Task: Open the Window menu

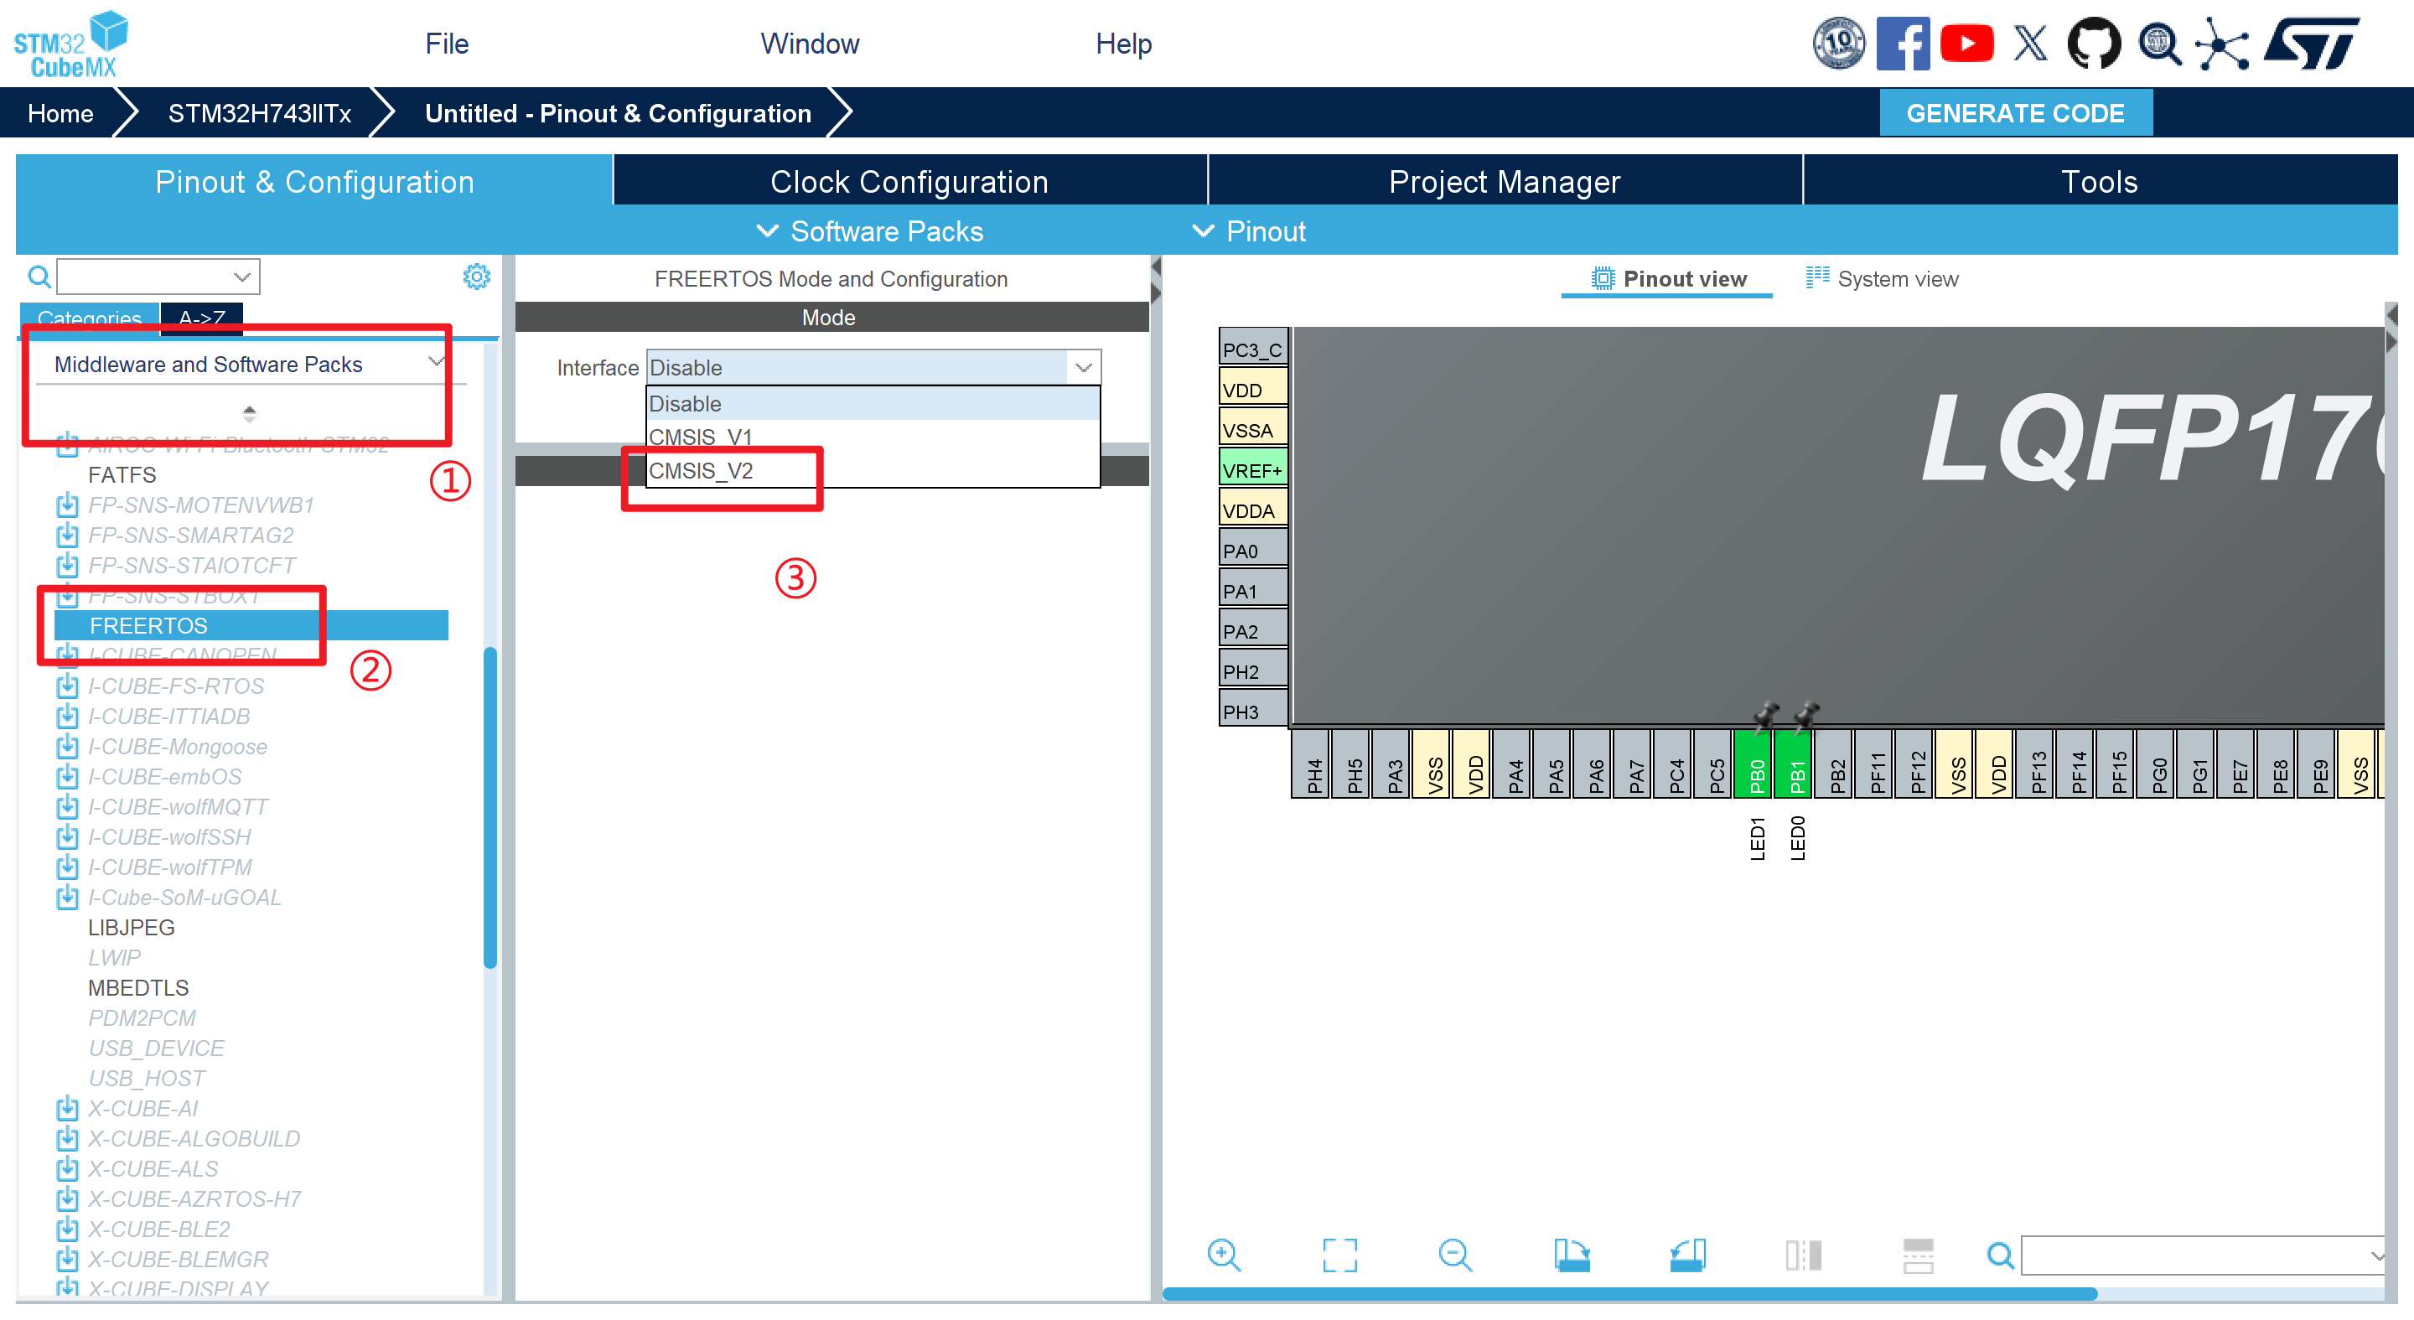Action: [810, 44]
